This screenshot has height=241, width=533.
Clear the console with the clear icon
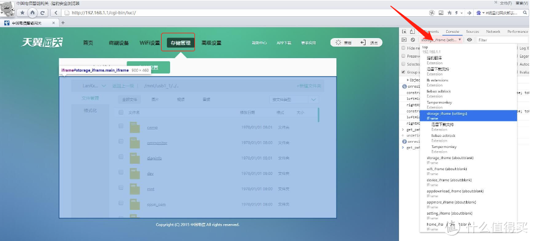[412, 40]
